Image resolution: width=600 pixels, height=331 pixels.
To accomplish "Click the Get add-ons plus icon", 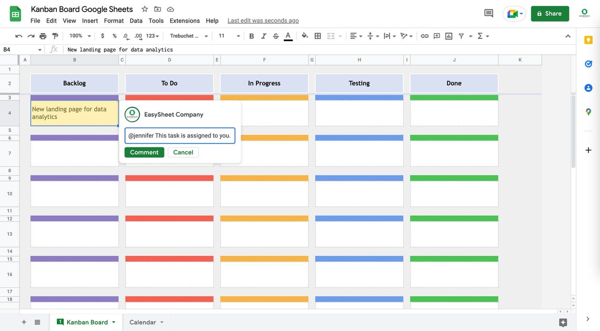I will click(x=588, y=150).
